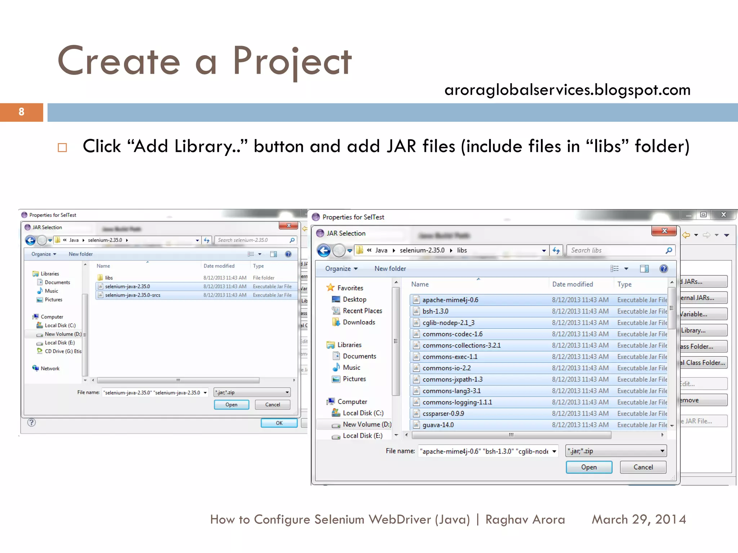Click the back arrow in the selenium-2.35.0 JAR Selection dialog
This screenshot has height=553, width=738.
tap(31, 240)
